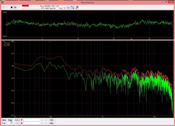Stop playback with the black square button
The height and width of the screenshot is (126, 175).
[x=11, y=7]
